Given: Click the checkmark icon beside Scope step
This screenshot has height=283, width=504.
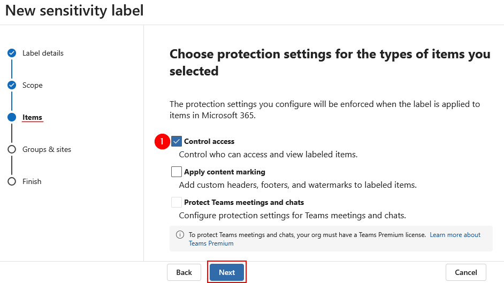Looking at the screenshot, I should click(x=12, y=85).
